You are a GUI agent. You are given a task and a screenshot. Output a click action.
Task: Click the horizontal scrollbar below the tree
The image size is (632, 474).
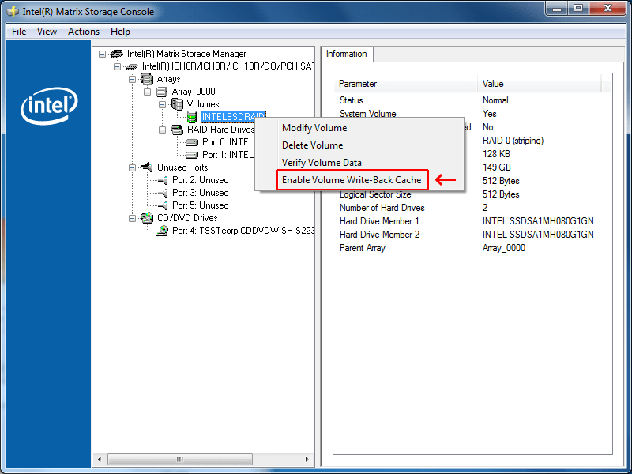tap(179, 459)
